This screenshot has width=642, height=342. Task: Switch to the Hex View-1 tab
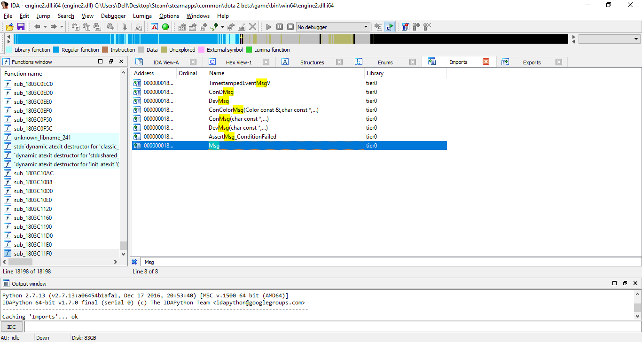239,62
